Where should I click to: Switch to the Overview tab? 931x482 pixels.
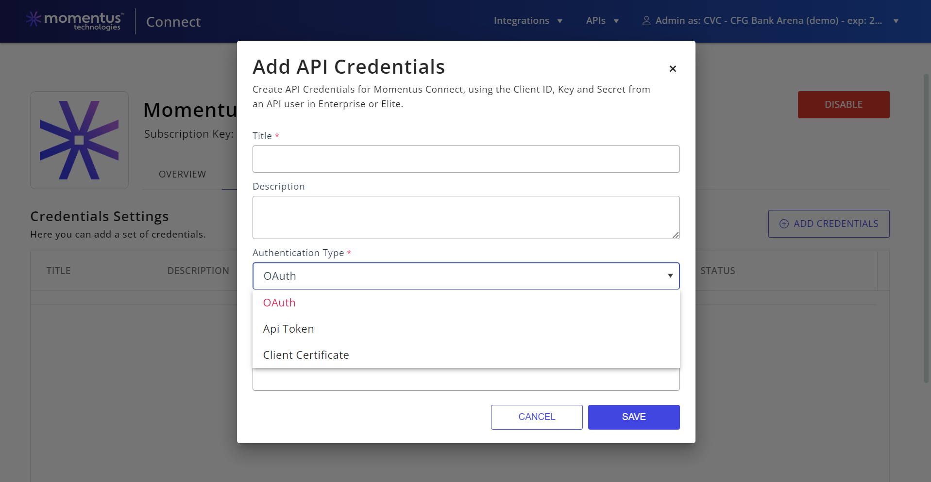[182, 174]
